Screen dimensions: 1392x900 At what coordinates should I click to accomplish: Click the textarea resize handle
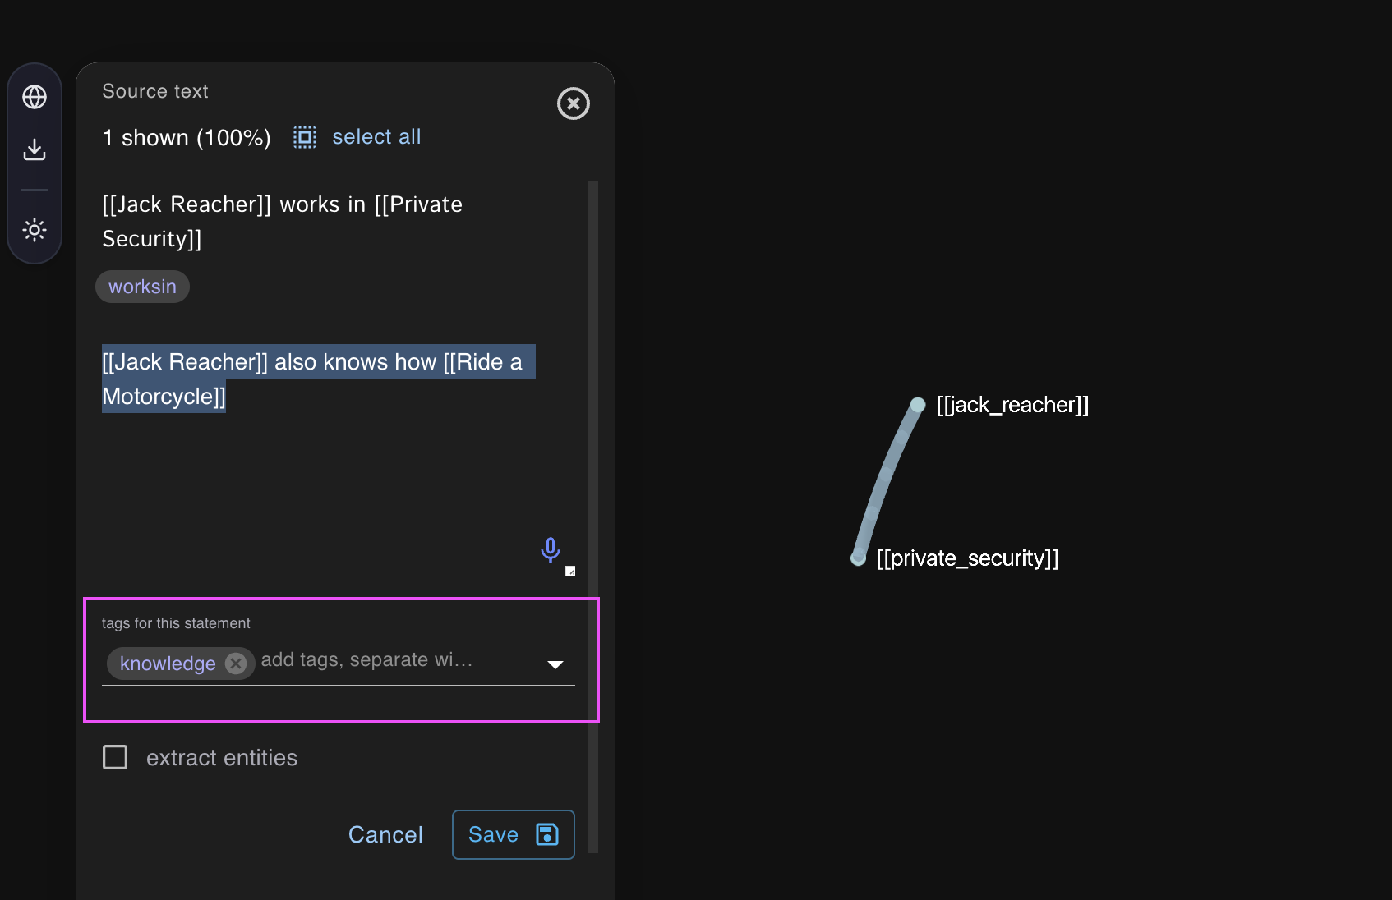[570, 571]
